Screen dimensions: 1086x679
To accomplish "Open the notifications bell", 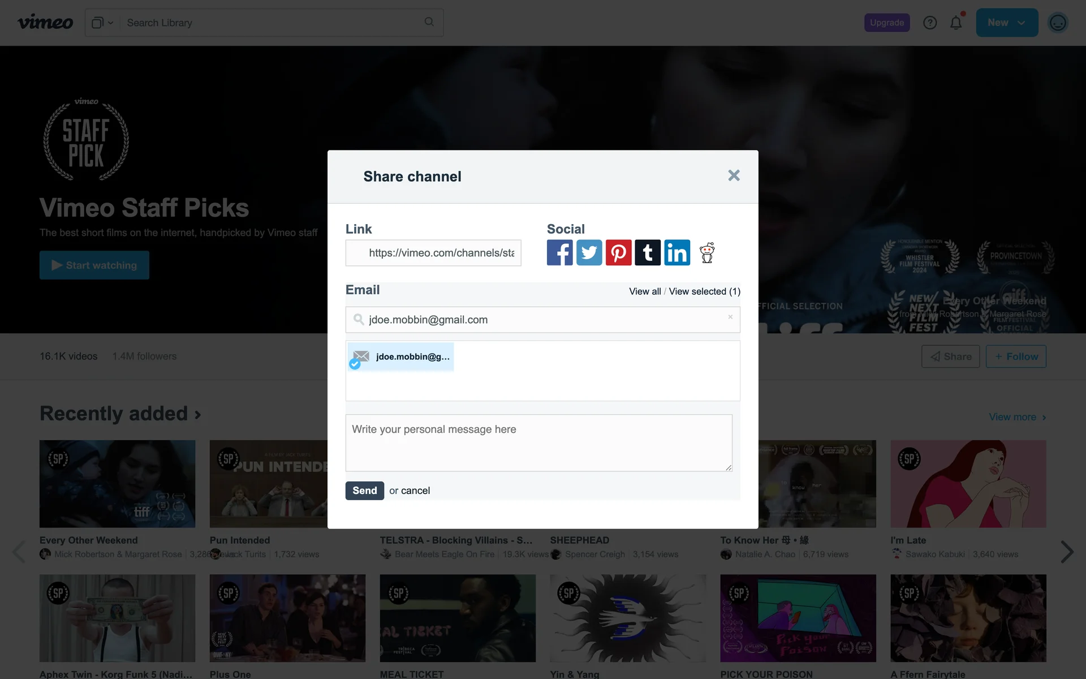I will click(956, 23).
